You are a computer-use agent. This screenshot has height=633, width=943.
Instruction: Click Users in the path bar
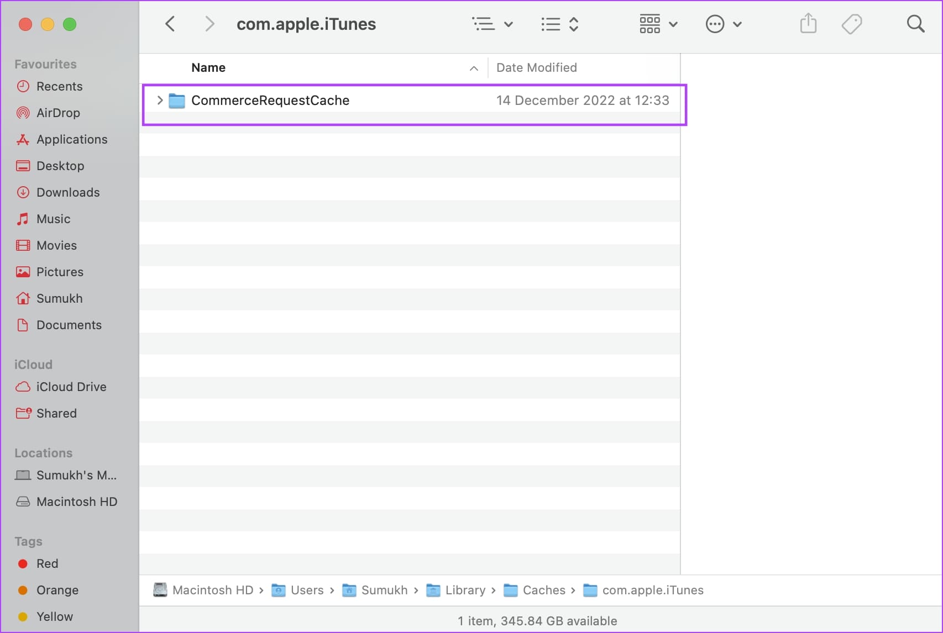pos(307,590)
